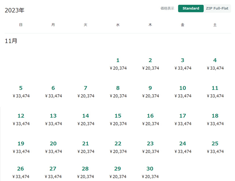Select Tuesday November 21 fare
The image size is (235, 181).
point(86,147)
